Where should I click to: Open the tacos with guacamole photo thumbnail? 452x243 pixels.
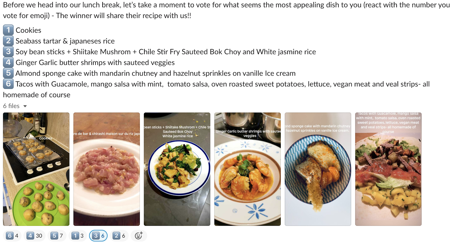pos(388,169)
